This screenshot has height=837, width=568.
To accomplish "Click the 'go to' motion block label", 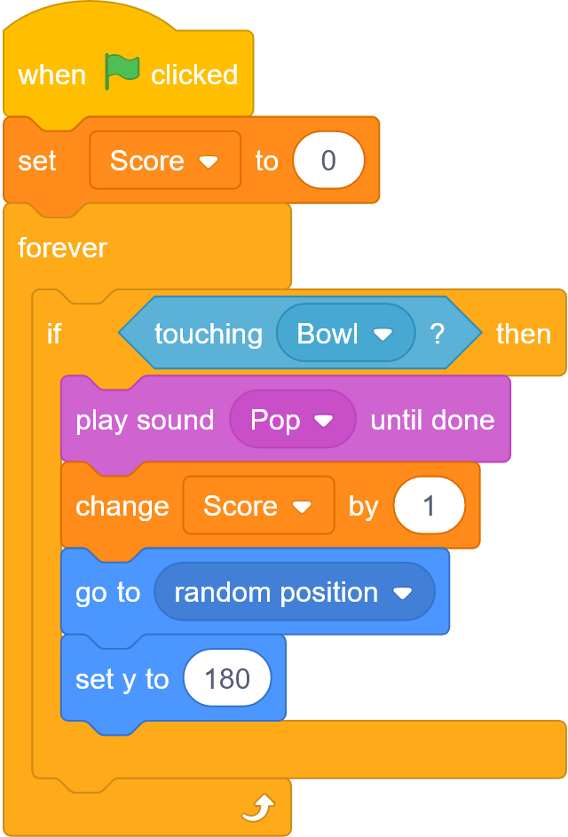I will click(x=108, y=593).
